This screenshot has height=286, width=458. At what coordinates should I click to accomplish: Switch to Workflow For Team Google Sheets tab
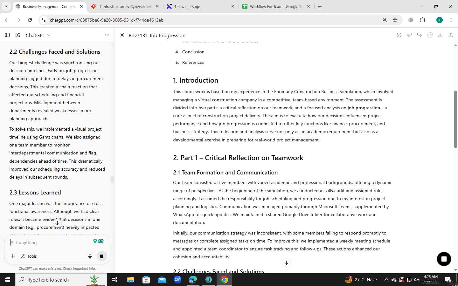pos(276,6)
